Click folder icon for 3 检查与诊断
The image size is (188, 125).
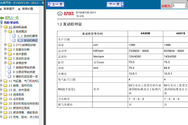click(x=10, y=49)
